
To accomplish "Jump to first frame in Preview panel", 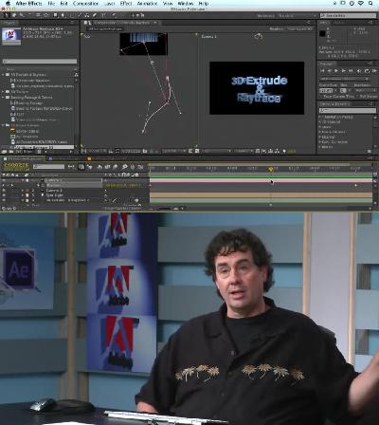I will [322, 71].
